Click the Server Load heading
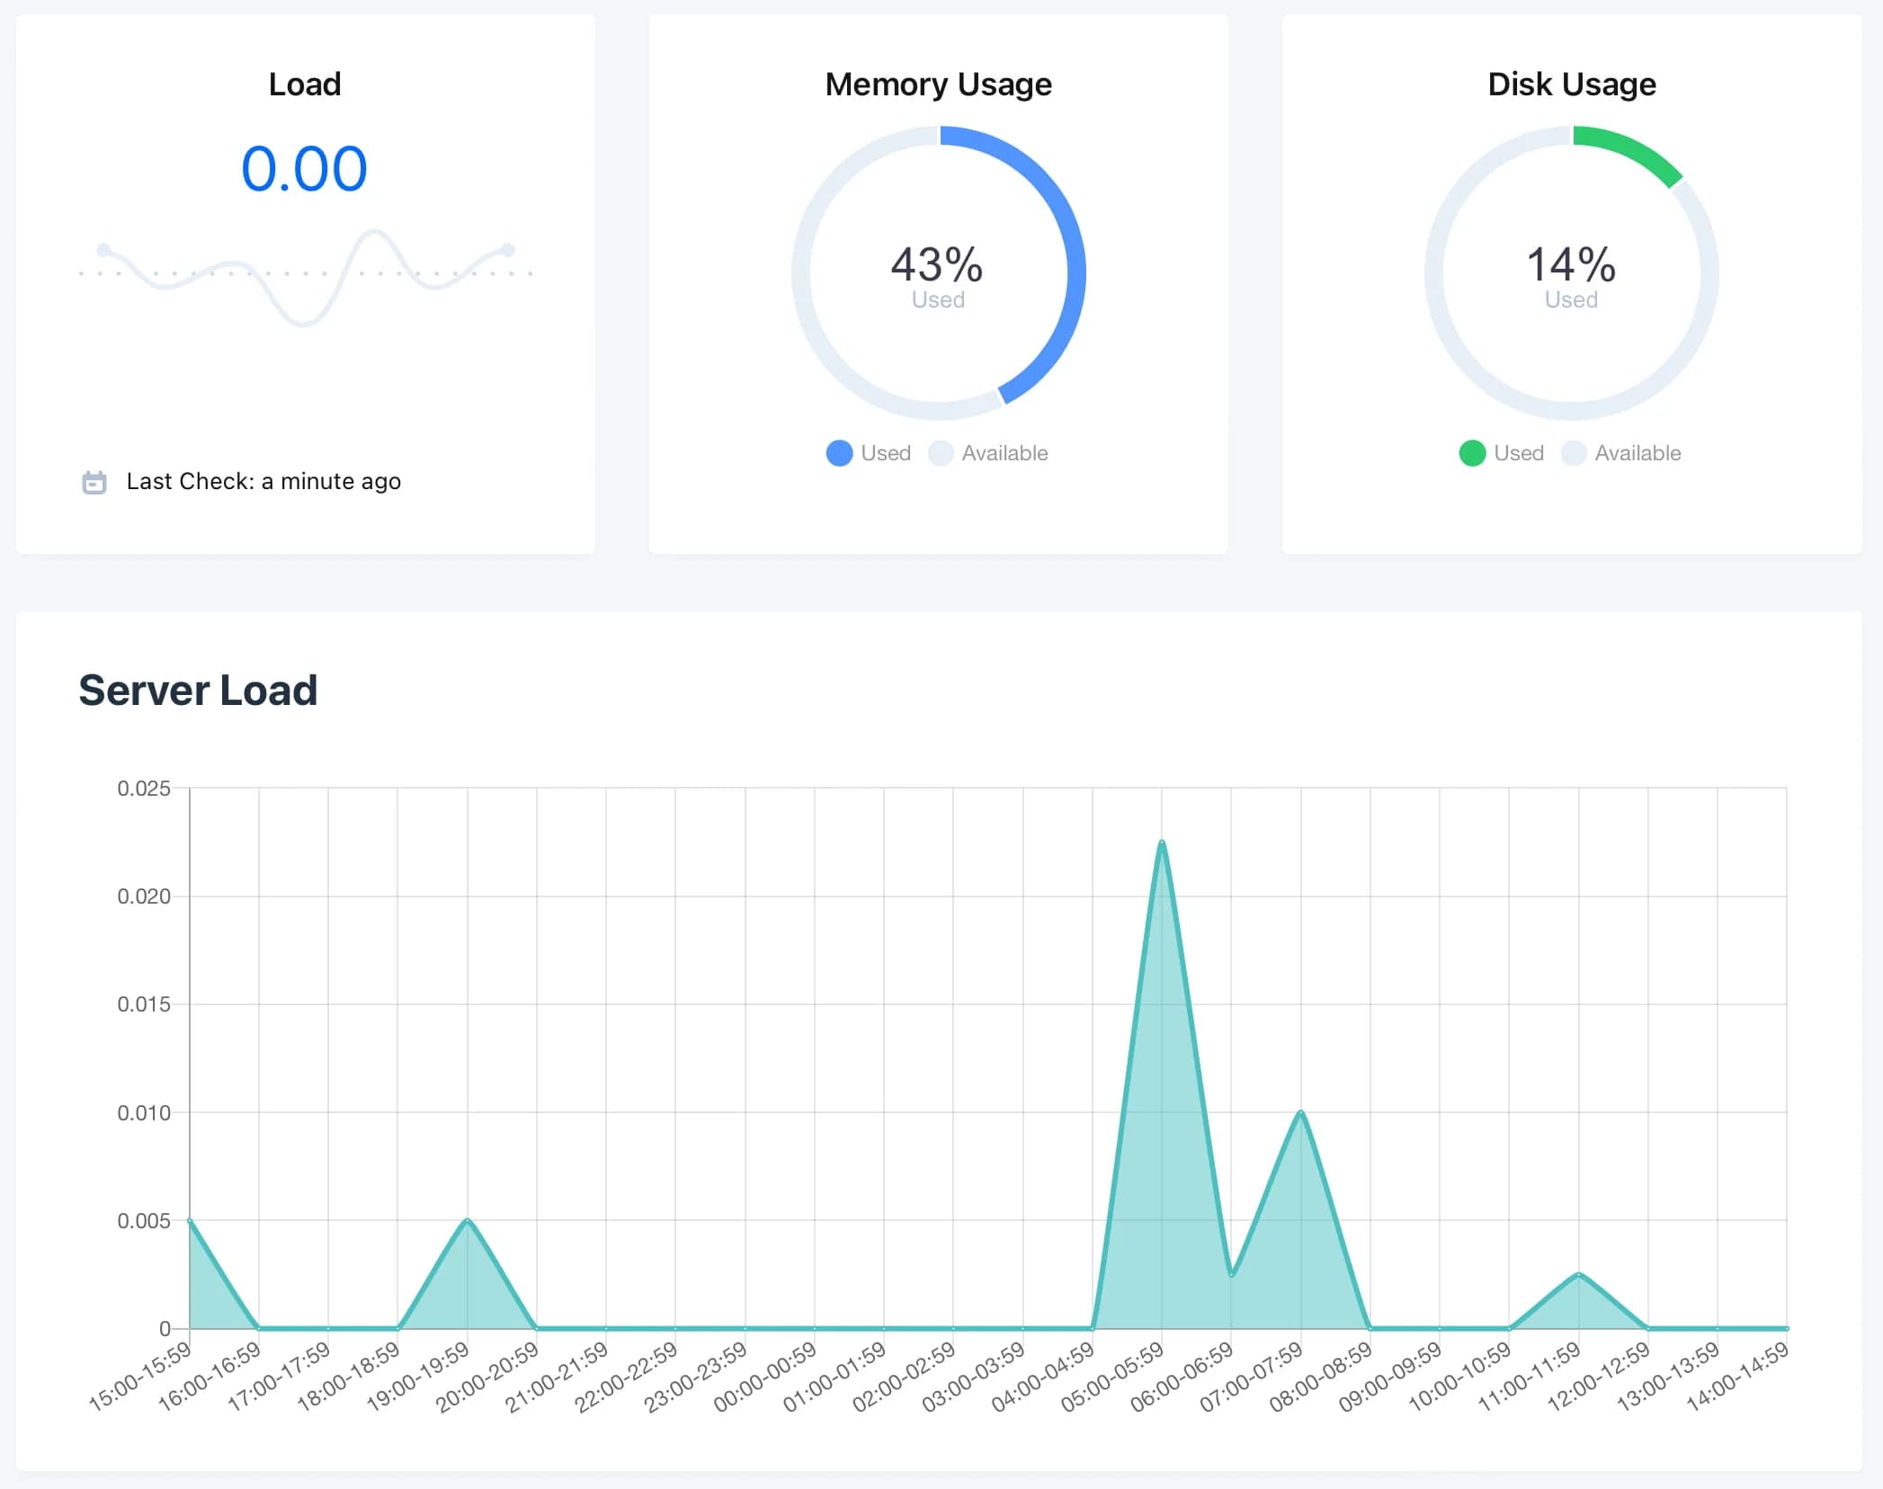This screenshot has height=1489, width=1883. point(198,691)
